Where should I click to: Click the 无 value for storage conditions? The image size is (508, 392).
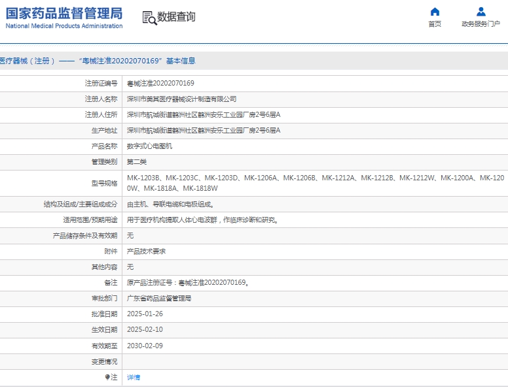[130, 236]
